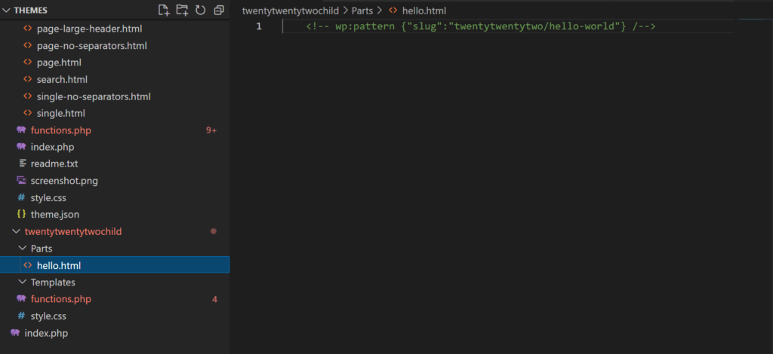Click the braces icon beside theme.json
Screen dimensions: 773x354
(21, 215)
